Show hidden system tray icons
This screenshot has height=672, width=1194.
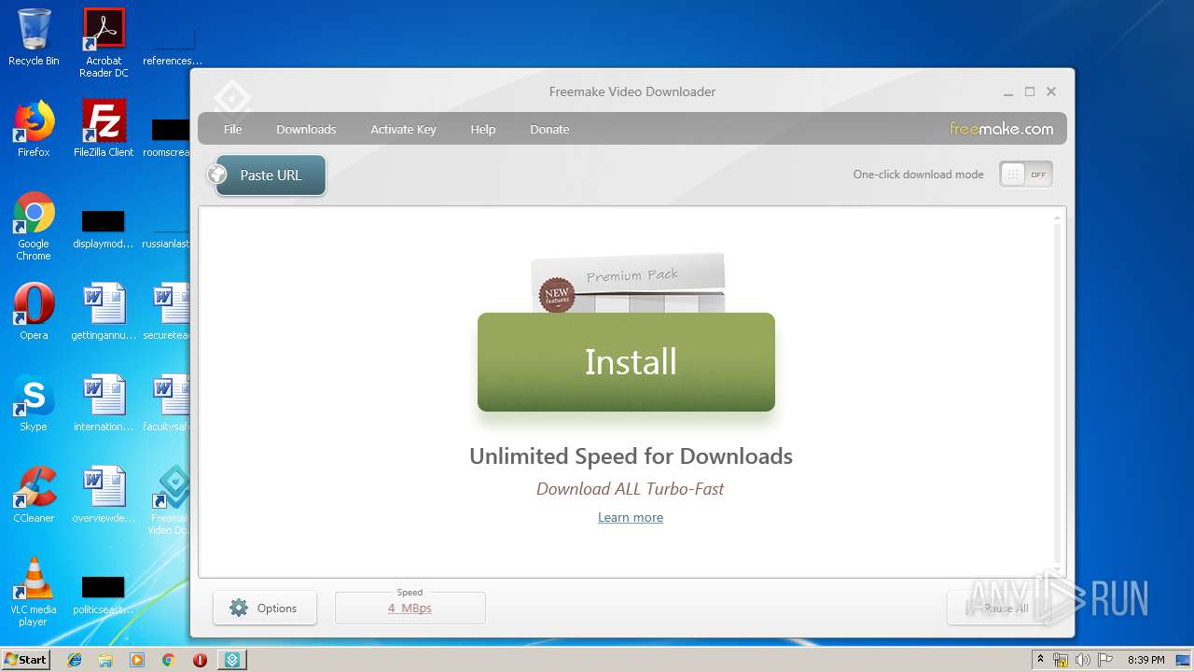click(x=1040, y=659)
